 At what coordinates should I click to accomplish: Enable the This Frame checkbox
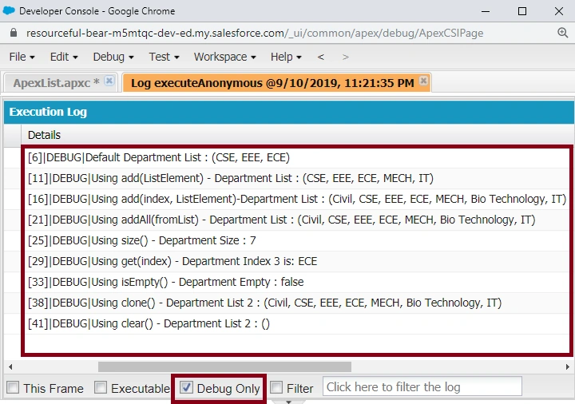pos(14,387)
